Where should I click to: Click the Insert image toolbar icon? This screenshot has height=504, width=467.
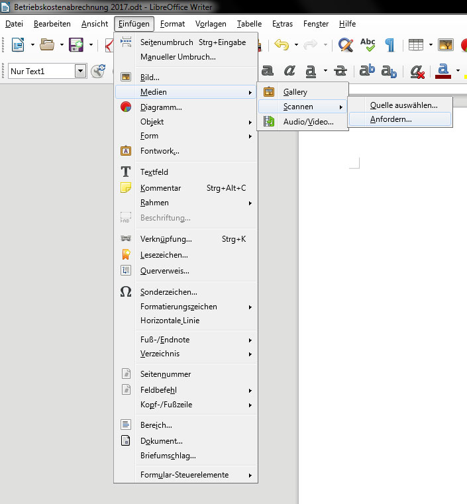point(445,44)
